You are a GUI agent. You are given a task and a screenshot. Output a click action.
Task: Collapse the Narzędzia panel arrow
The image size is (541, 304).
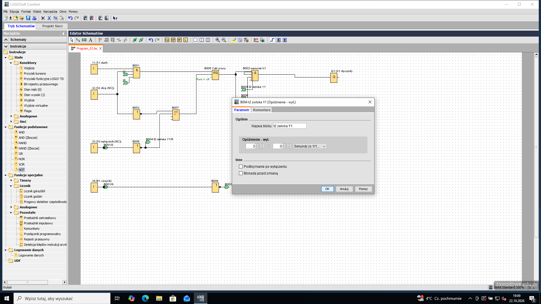[x=63, y=33]
